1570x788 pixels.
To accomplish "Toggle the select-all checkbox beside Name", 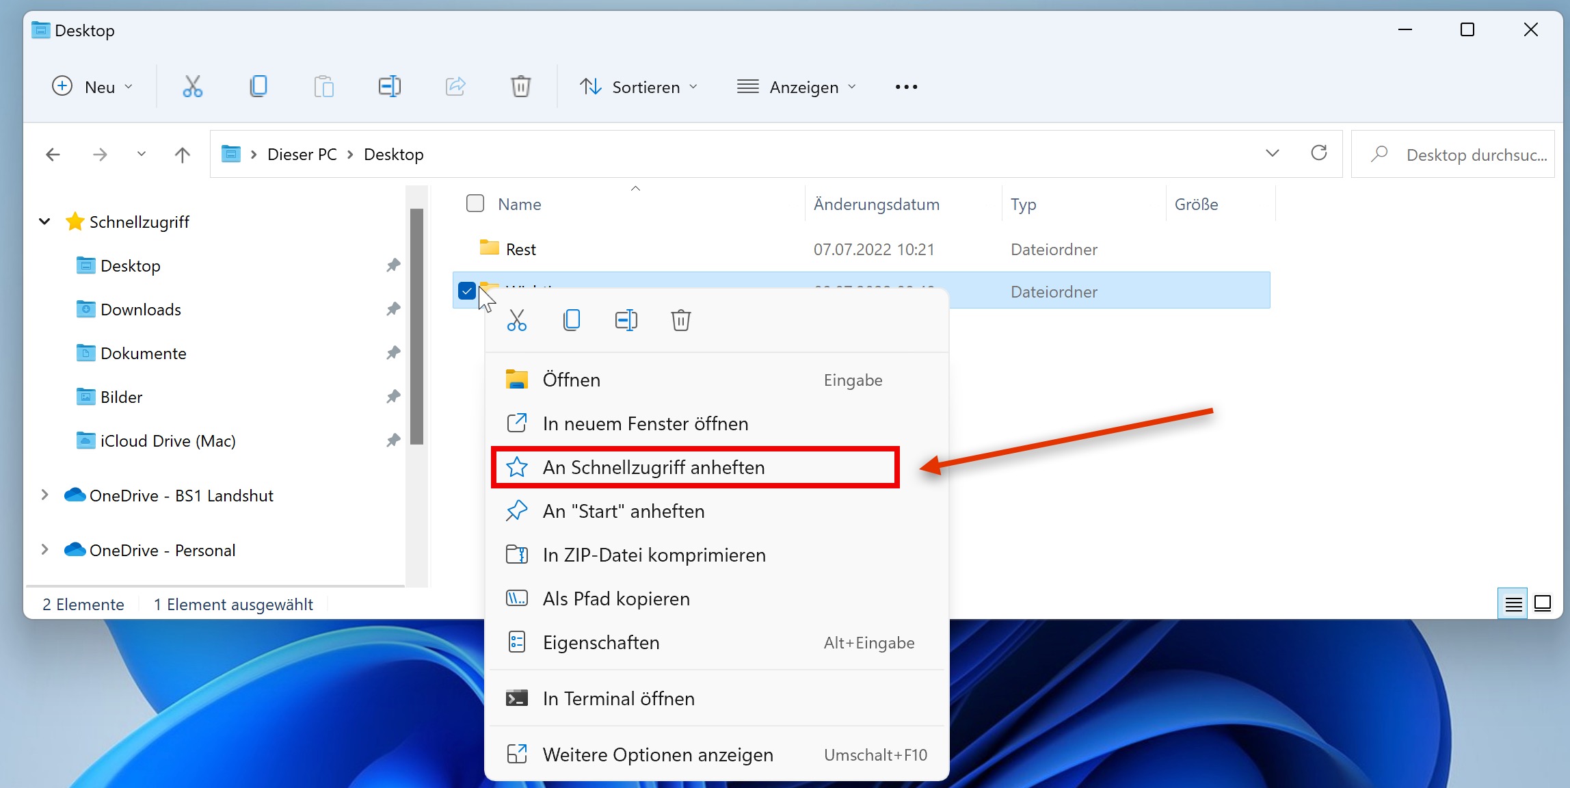I will (x=475, y=204).
